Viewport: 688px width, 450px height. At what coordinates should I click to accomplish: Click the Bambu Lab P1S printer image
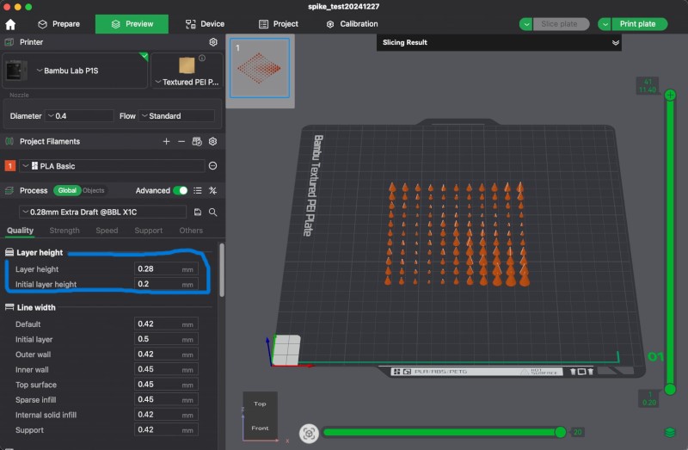point(15,71)
